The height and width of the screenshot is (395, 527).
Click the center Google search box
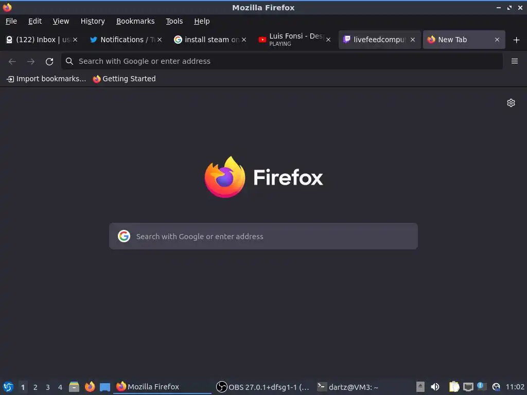click(x=263, y=236)
